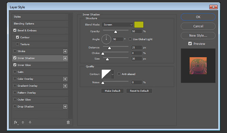Add another Inner Shadow with plus icon

[65, 58]
